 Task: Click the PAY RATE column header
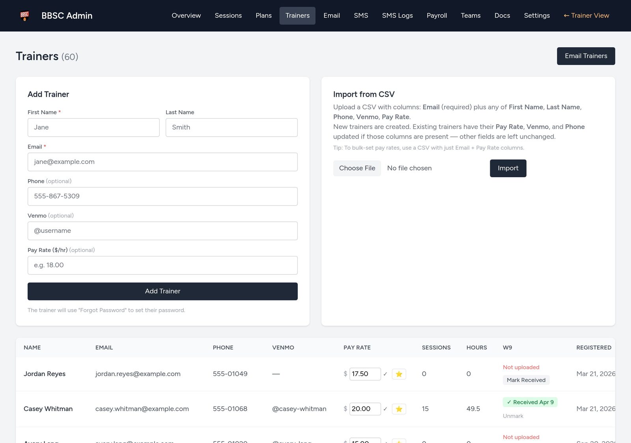[x=357, y=348]
